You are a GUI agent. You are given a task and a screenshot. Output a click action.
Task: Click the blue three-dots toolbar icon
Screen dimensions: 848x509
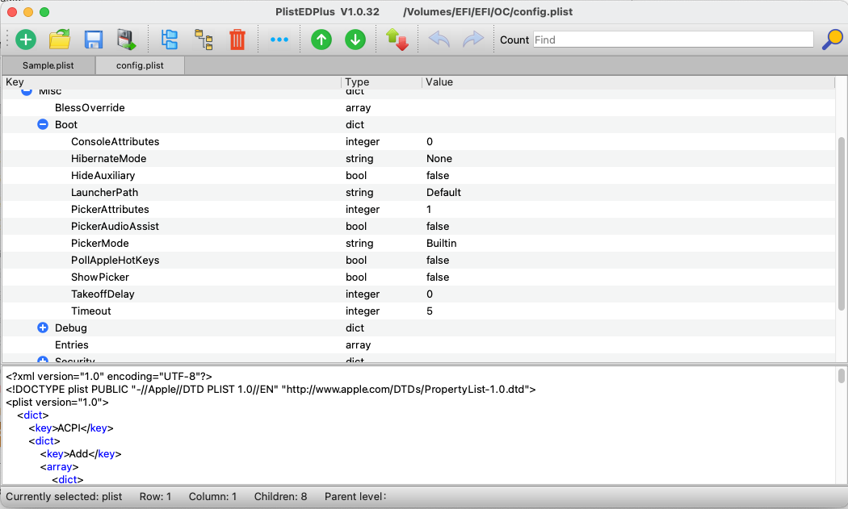279,40
